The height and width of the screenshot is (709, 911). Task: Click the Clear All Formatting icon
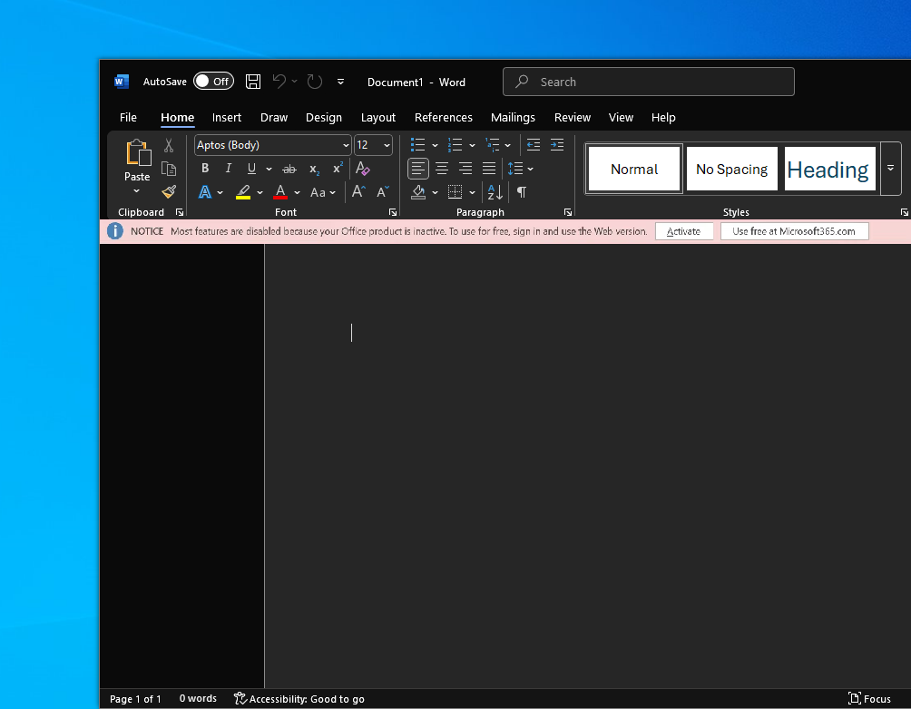(362, 169)
